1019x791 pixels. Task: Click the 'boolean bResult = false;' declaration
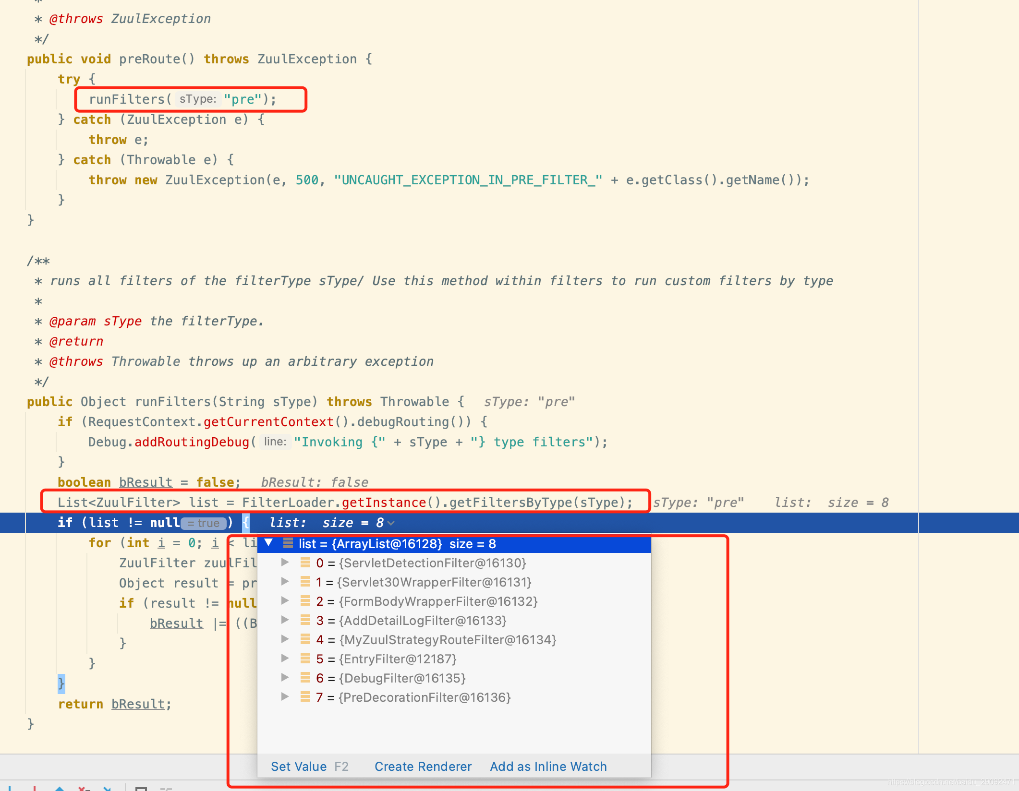point(149,482)
